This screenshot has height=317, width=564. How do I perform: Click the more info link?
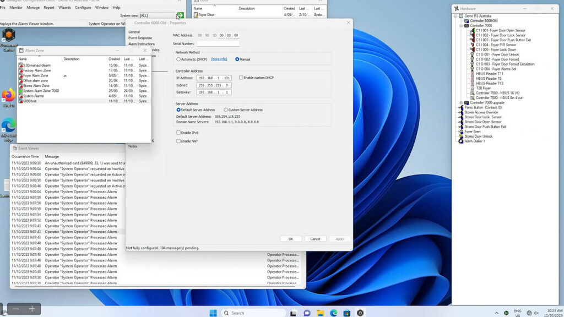[219, 59]
